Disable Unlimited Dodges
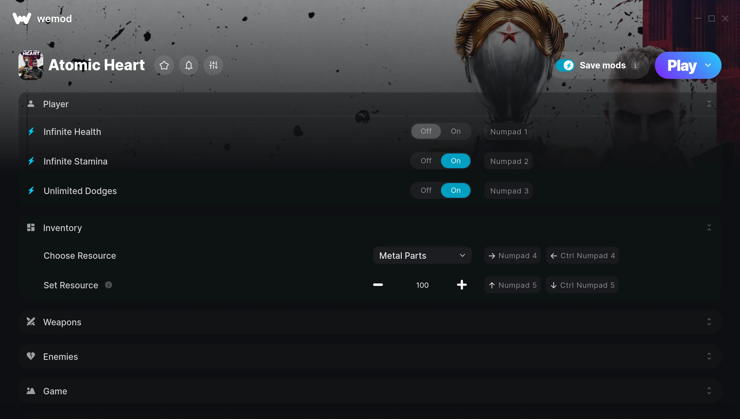 click(426, 190)
